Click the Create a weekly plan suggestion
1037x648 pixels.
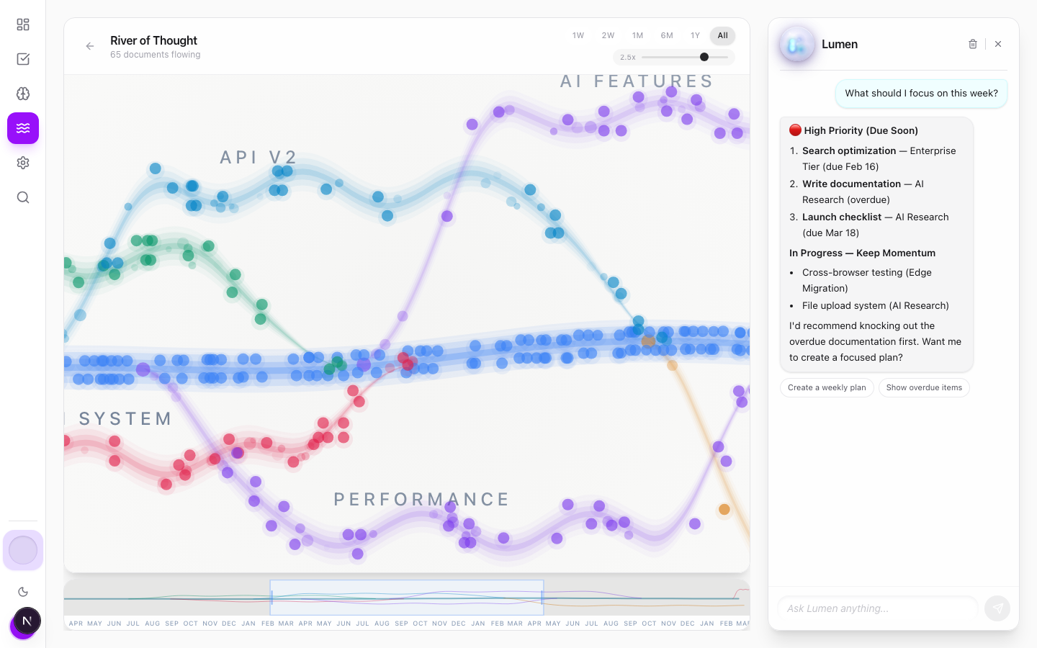click(827, 387)
